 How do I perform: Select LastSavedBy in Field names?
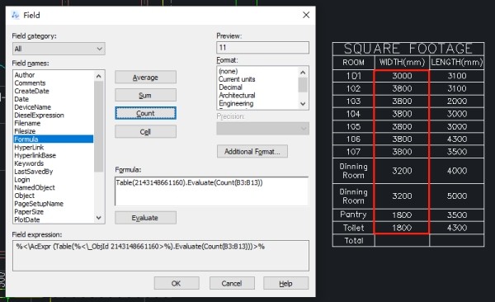pyautogui.click(x=34, y=172)
